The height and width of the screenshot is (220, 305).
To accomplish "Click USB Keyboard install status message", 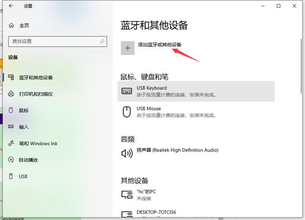I will tap(176, 95).
